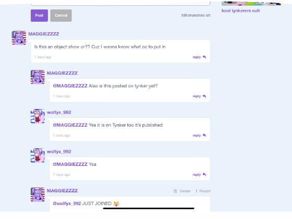Open wolfyx_992 avatar beside 'Yea' reply
Image resolution: width=292 pixels, height=219 pixels.
tap(38, 155)
